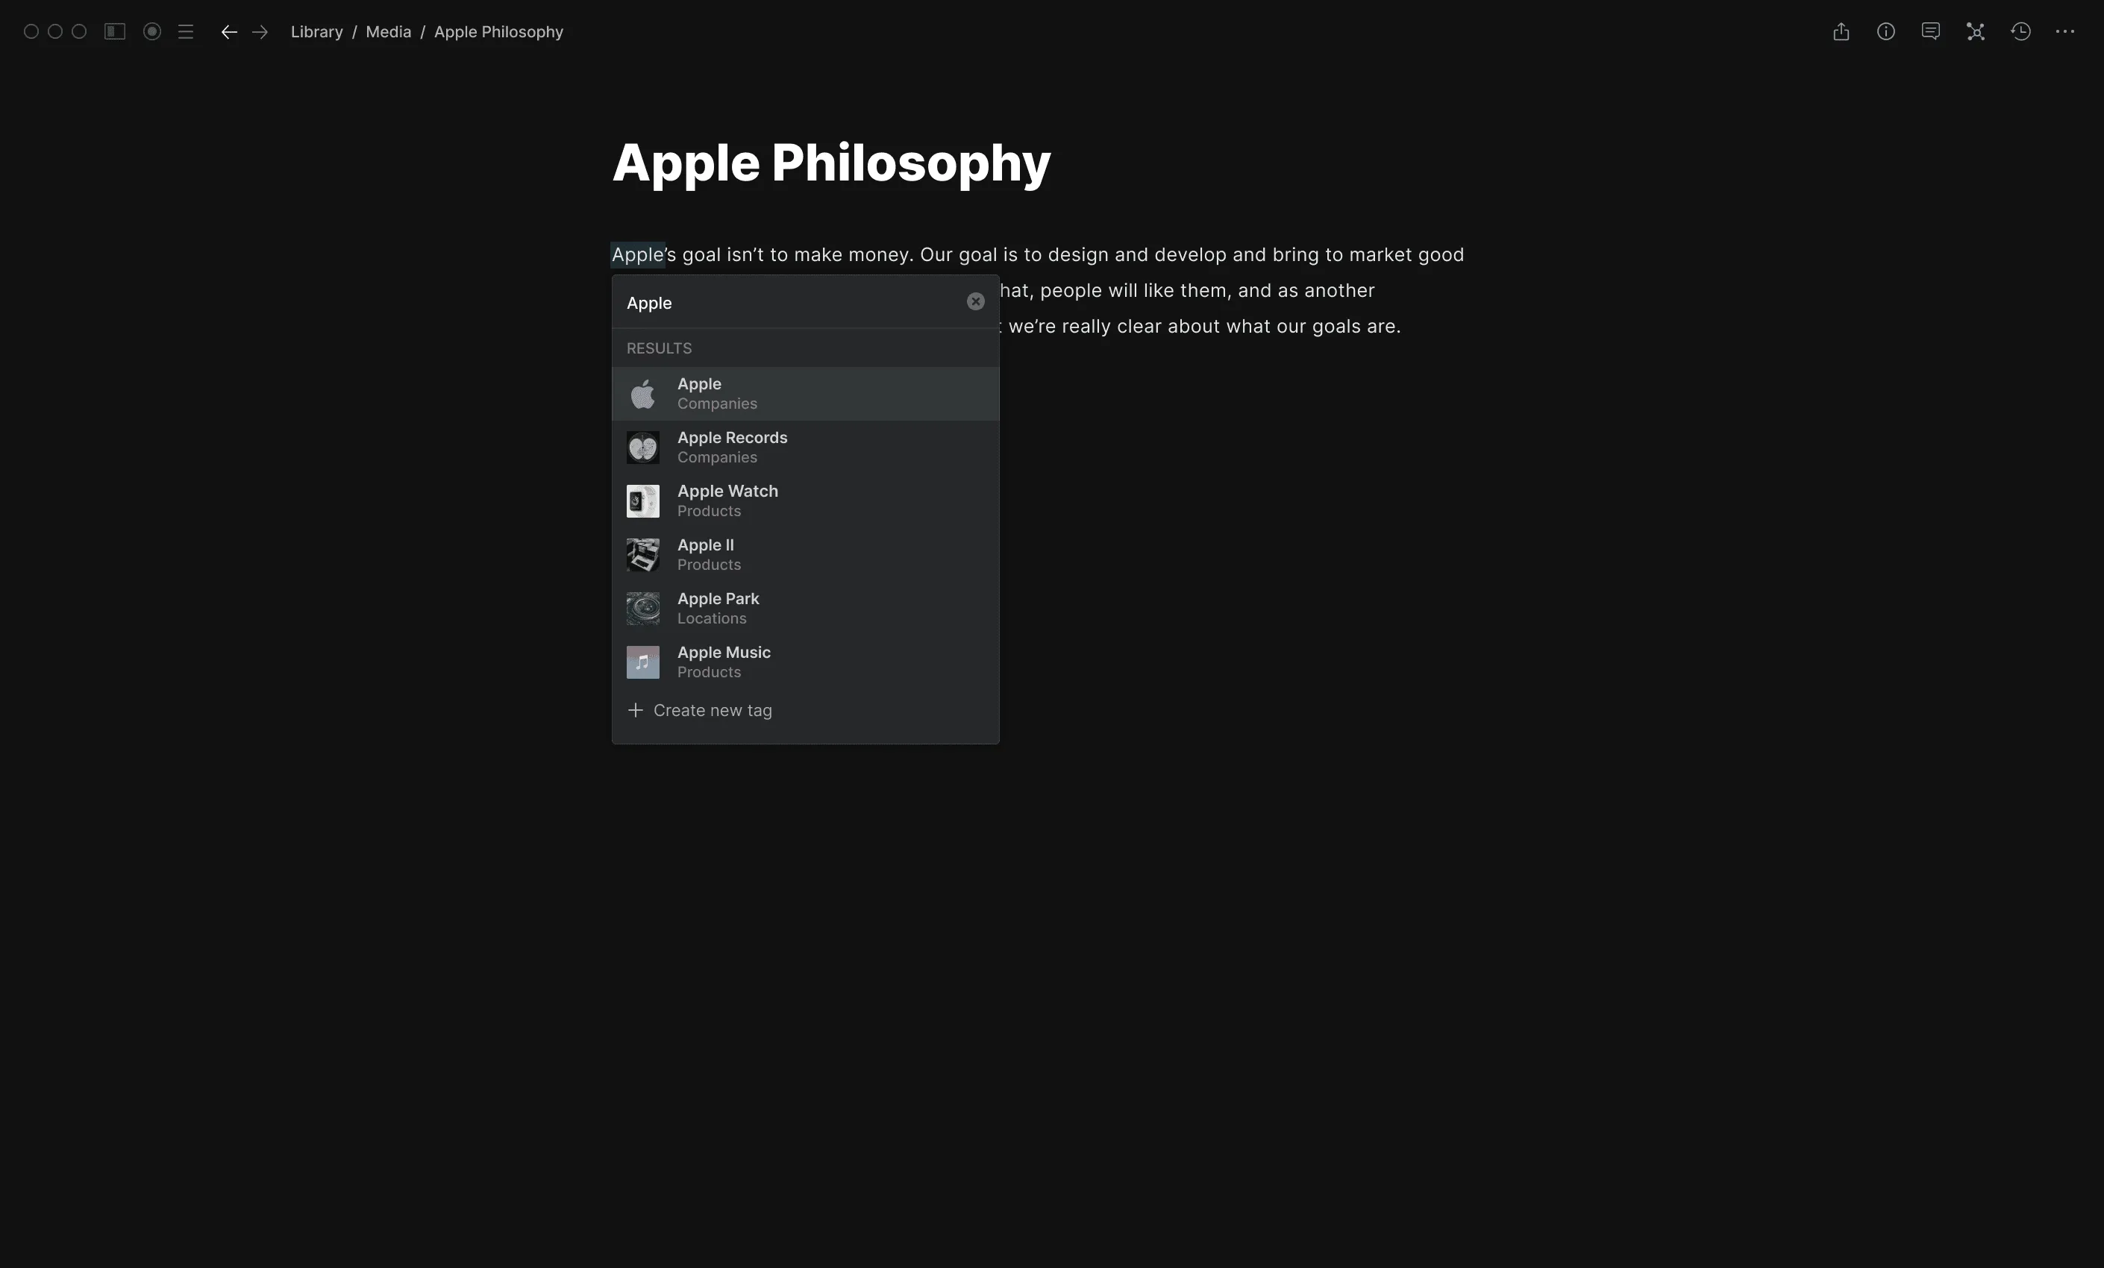The height and width of the screenshot is (1268, 2104).
Task: Click the Apple logo thumbnail
Action: tap(643, 394)
